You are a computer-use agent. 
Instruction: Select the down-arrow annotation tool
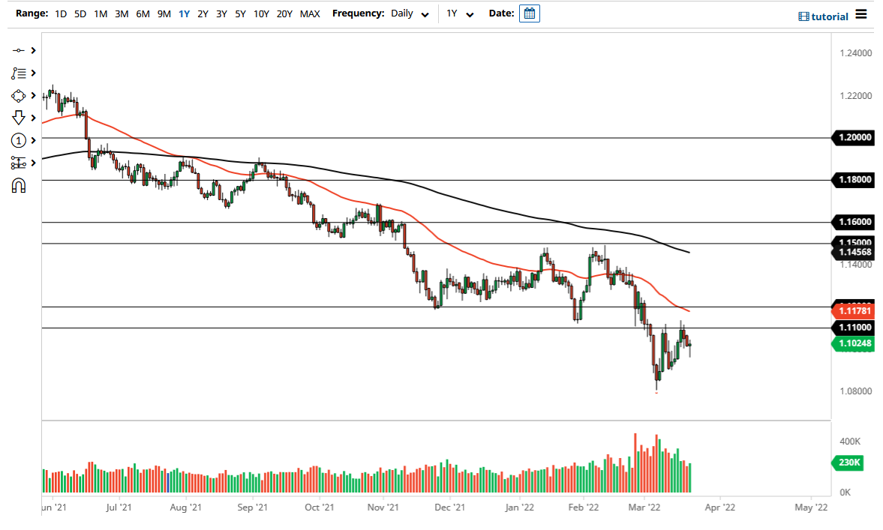18,118
